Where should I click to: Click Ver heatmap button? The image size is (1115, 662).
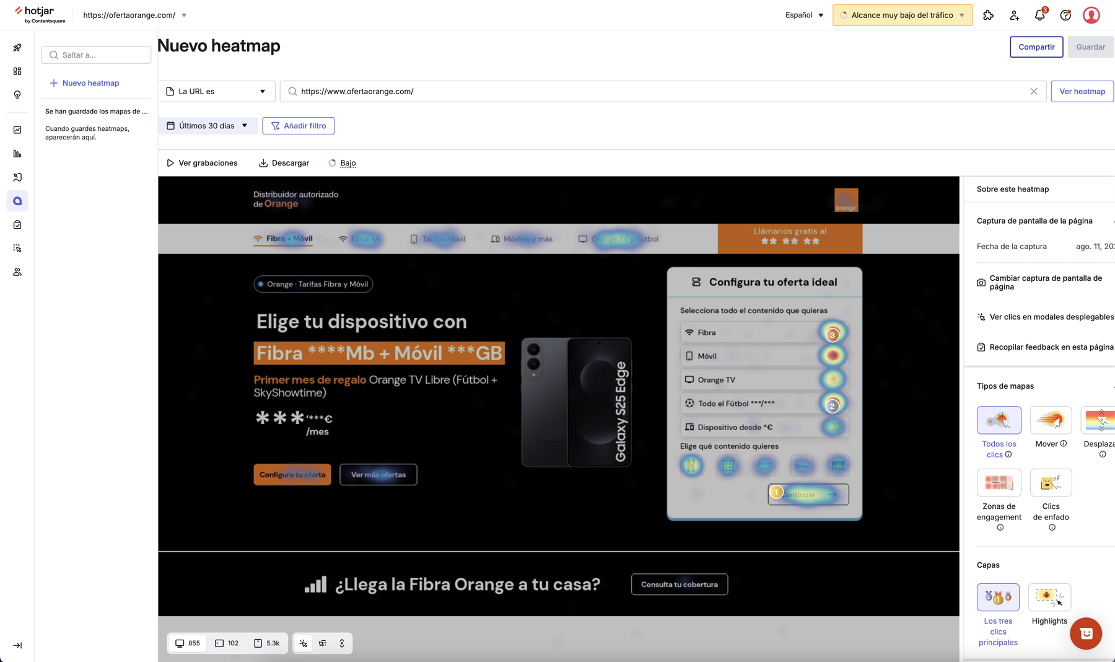[x=1082, y=91]
